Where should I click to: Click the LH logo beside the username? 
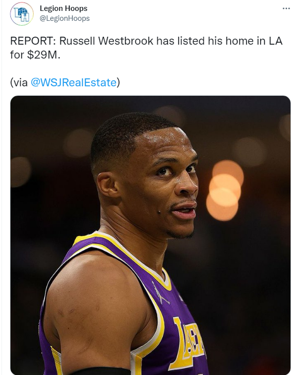coord(22,14)
